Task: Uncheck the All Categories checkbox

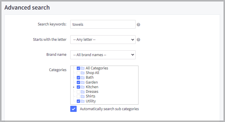Action: 78,68
